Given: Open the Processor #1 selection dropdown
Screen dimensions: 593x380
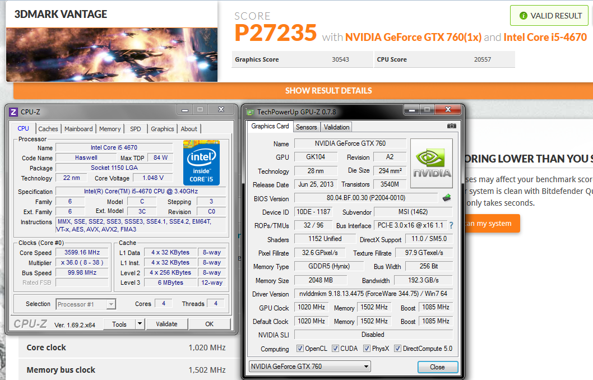Looking at the screenshot, I should 86,304.
